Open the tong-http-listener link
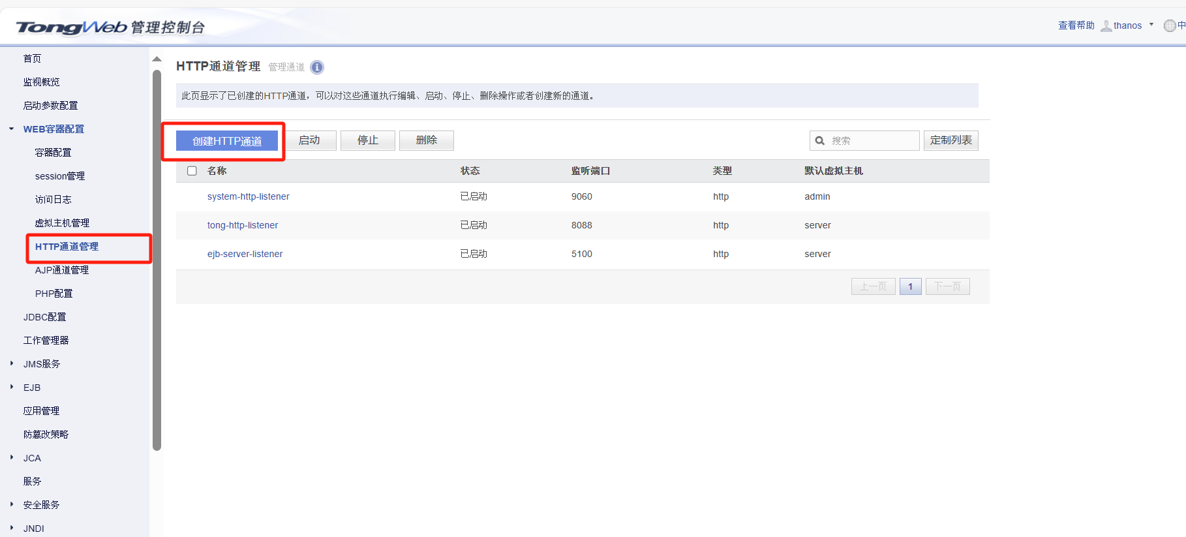This screenshot has width=1186, height=537. click(x=243, y=225)
